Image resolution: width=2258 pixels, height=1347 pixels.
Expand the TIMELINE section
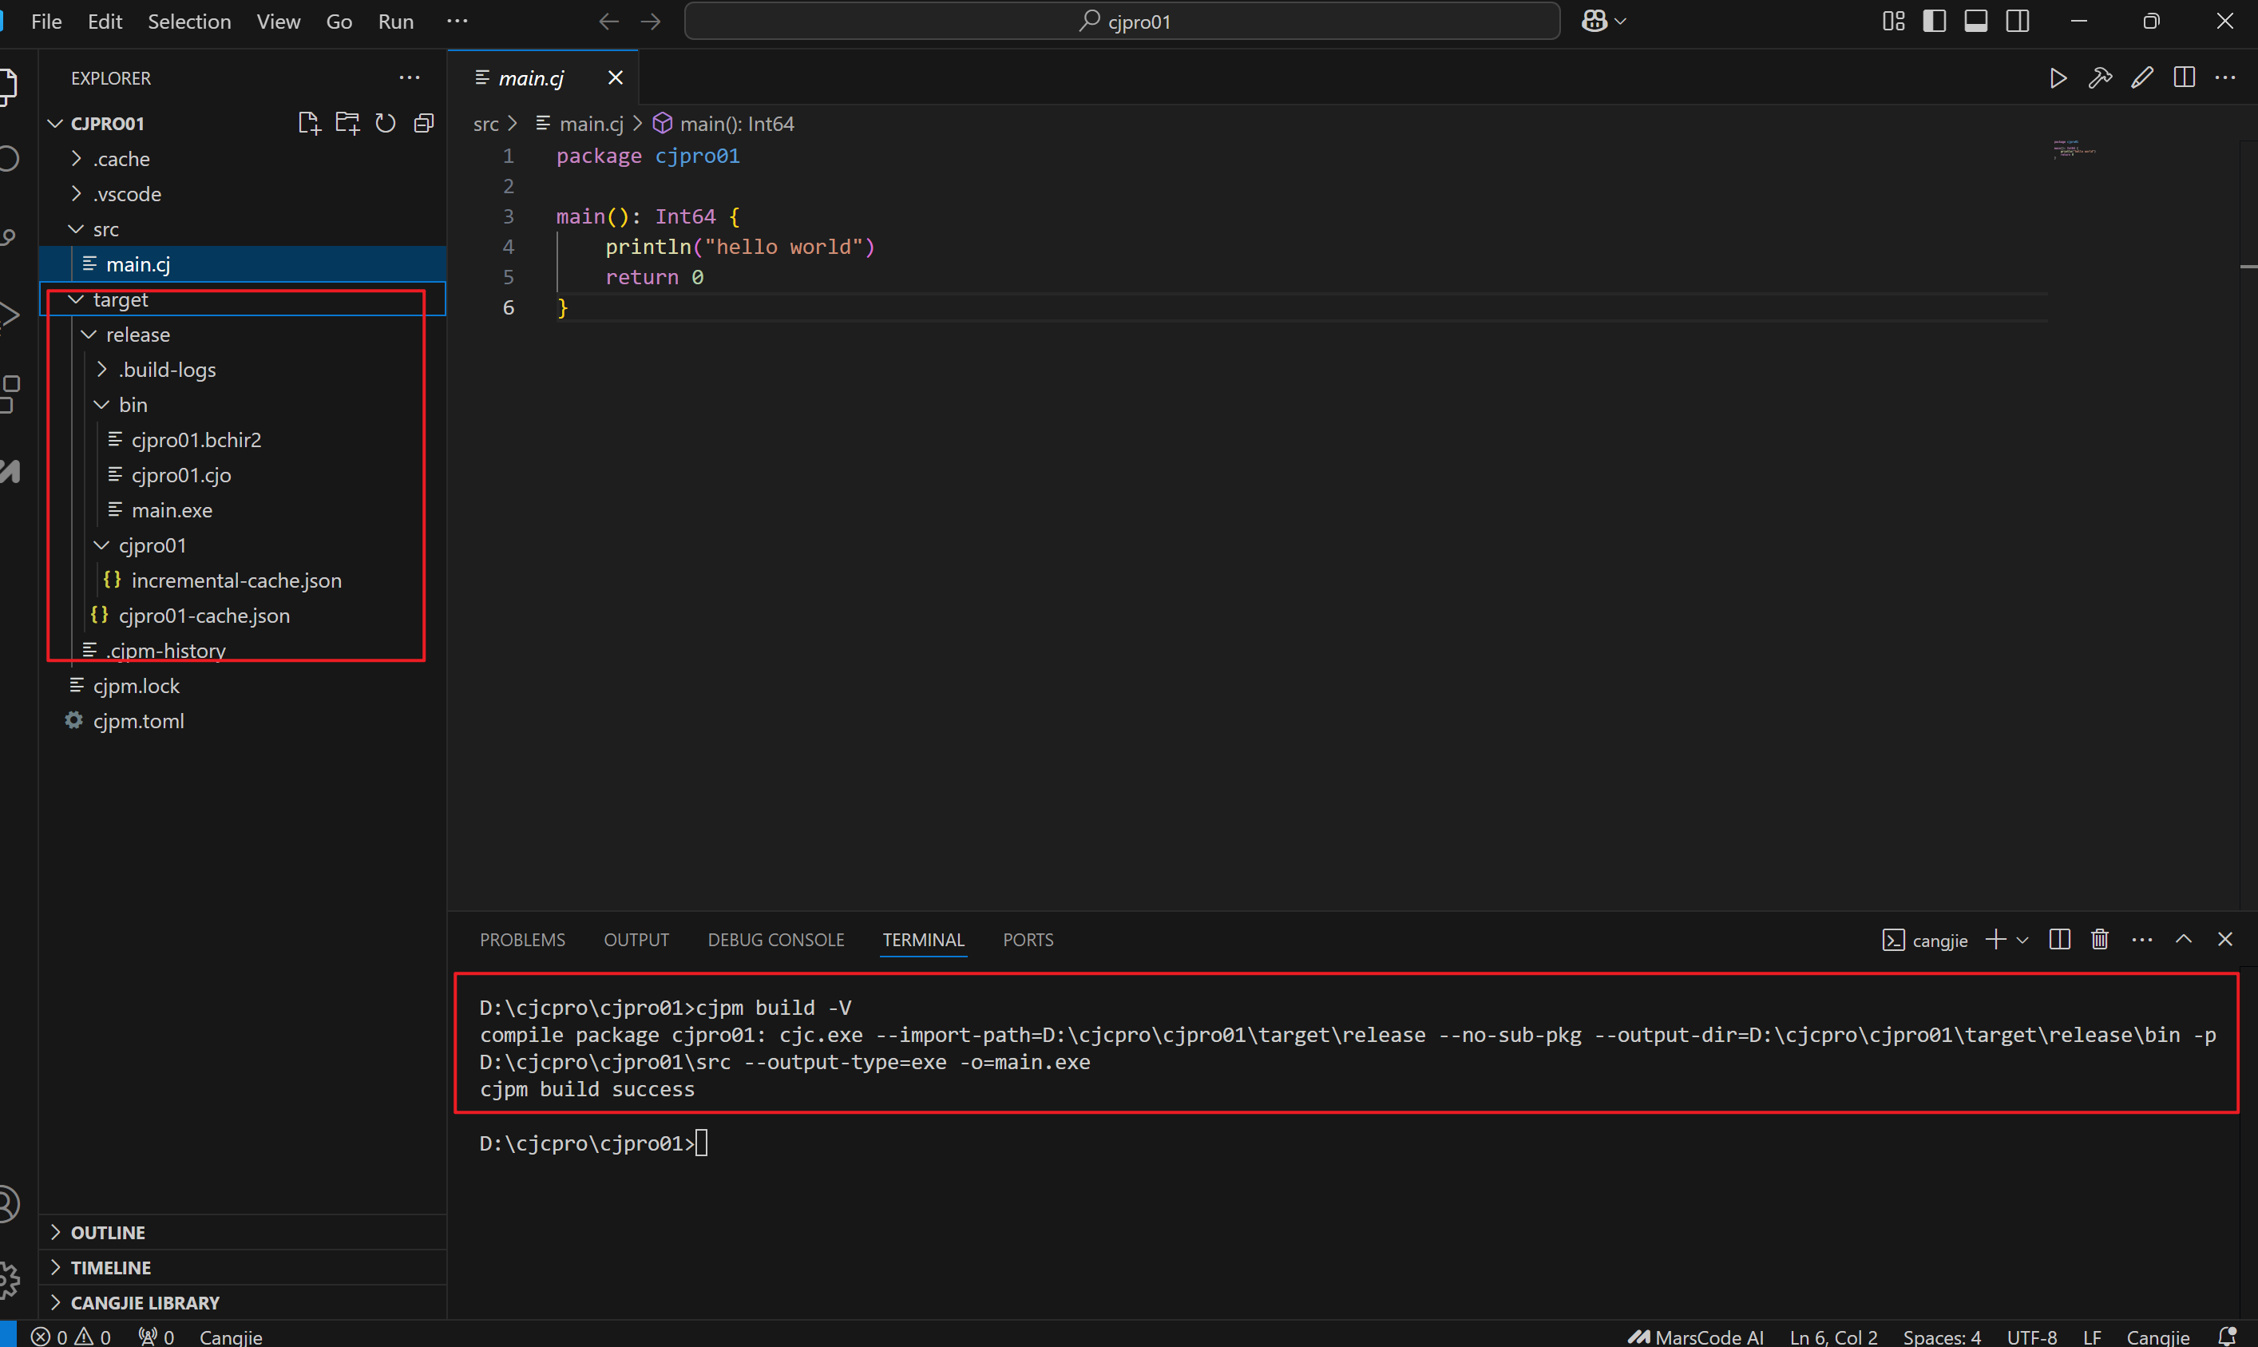coord(244,1268)
